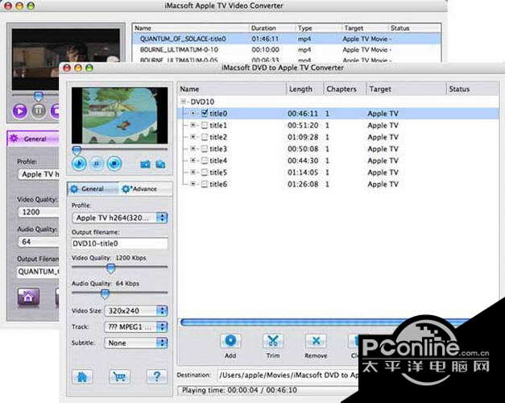Open the Track MPEG1 dropdown
This screenshot has width=505, height=403.
click(x=136, y=327)
